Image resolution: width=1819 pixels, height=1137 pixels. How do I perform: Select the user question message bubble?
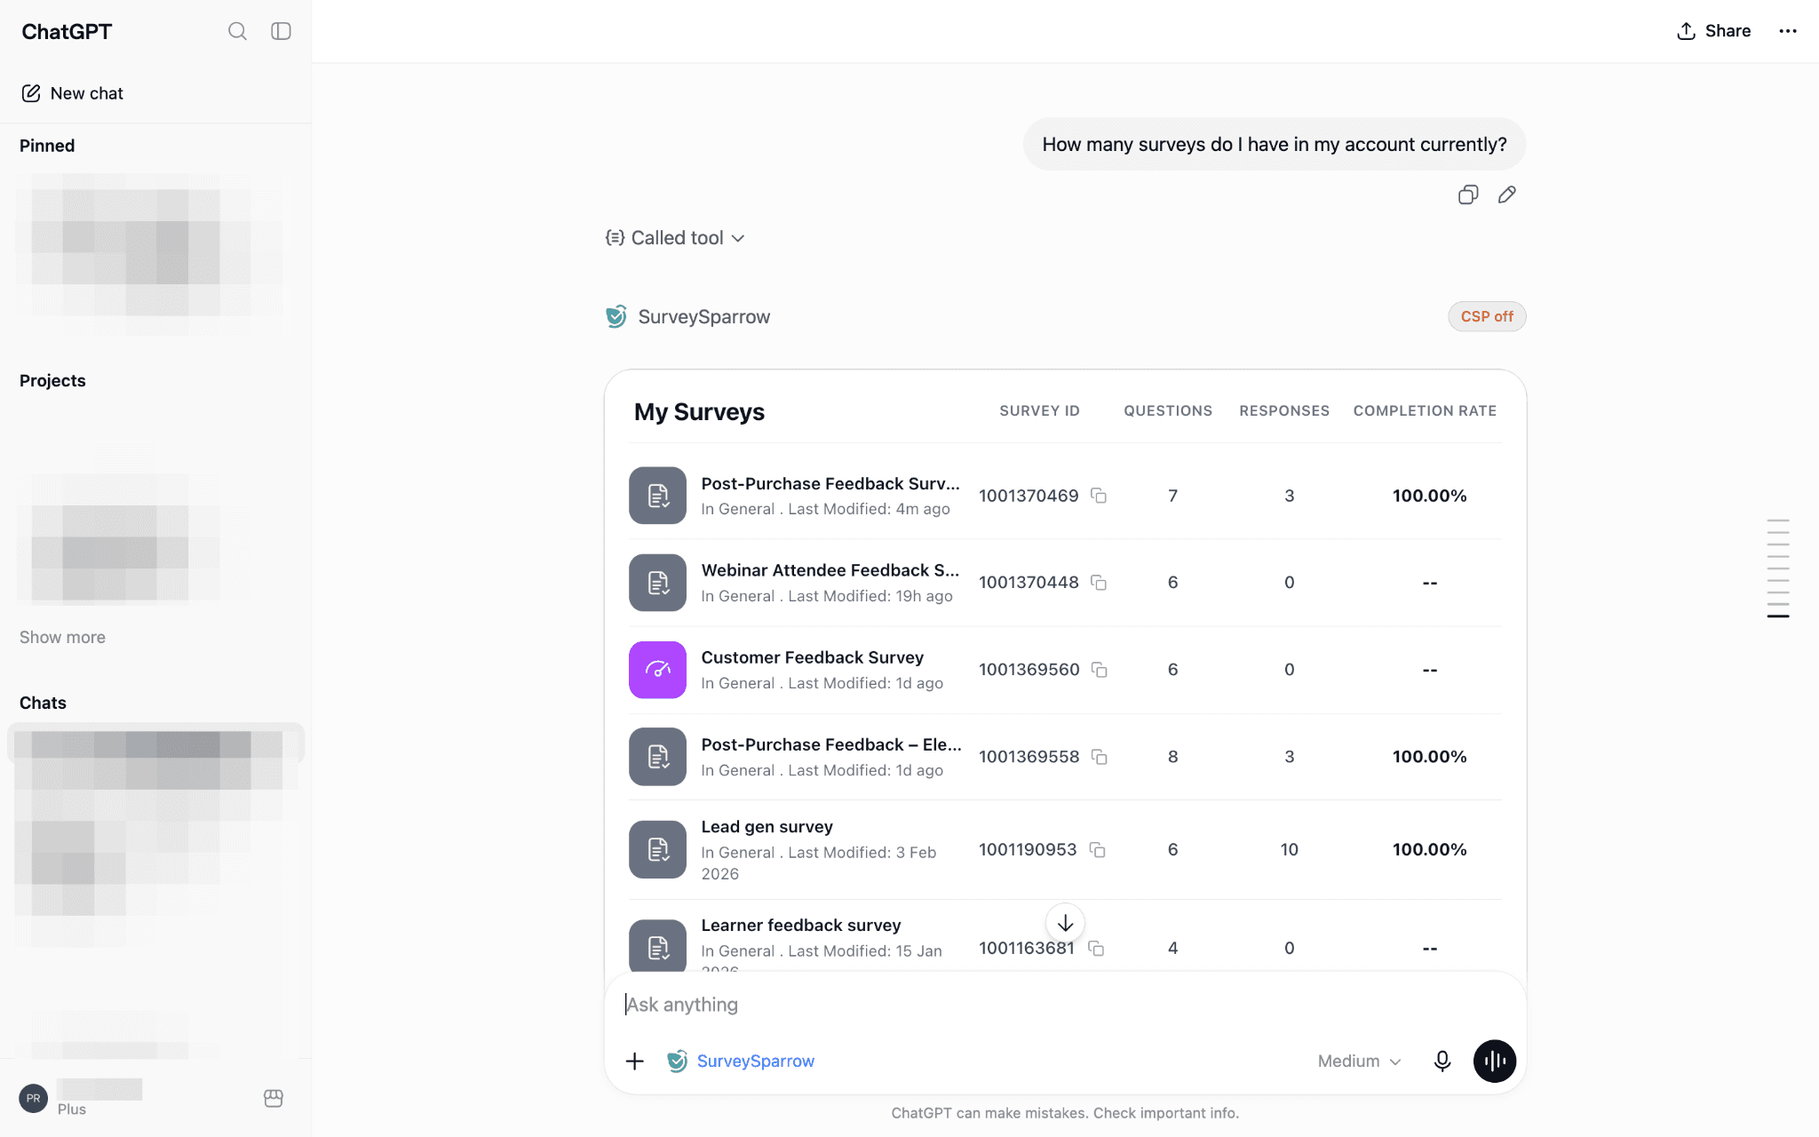1275,144
